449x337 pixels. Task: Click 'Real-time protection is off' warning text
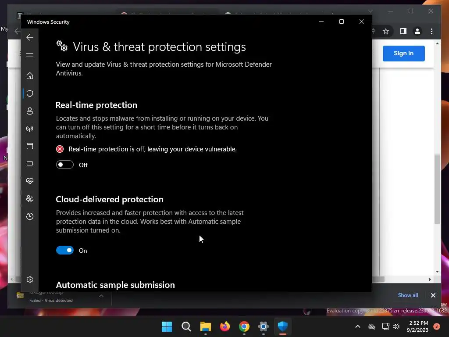[x=153, y=149]
